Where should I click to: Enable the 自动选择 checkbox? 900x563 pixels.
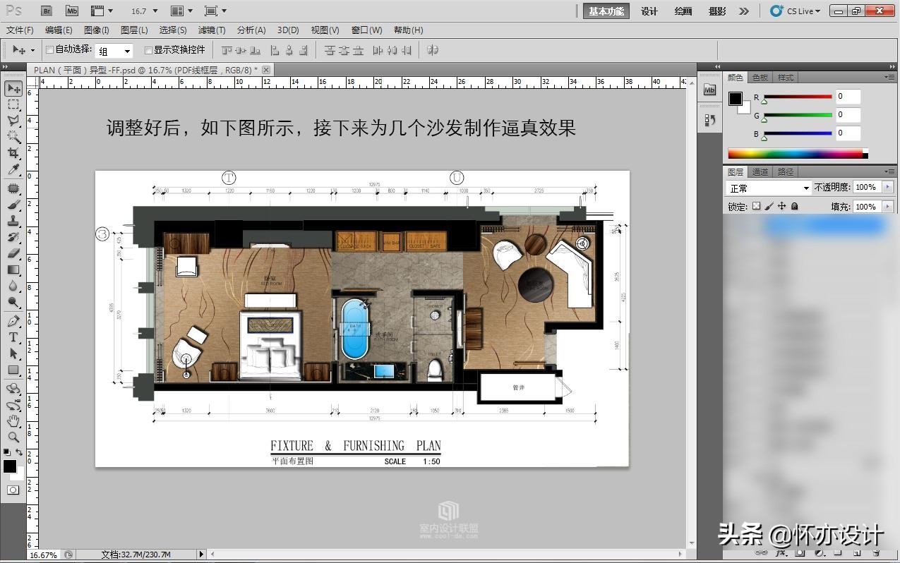[x=48, y=49]
